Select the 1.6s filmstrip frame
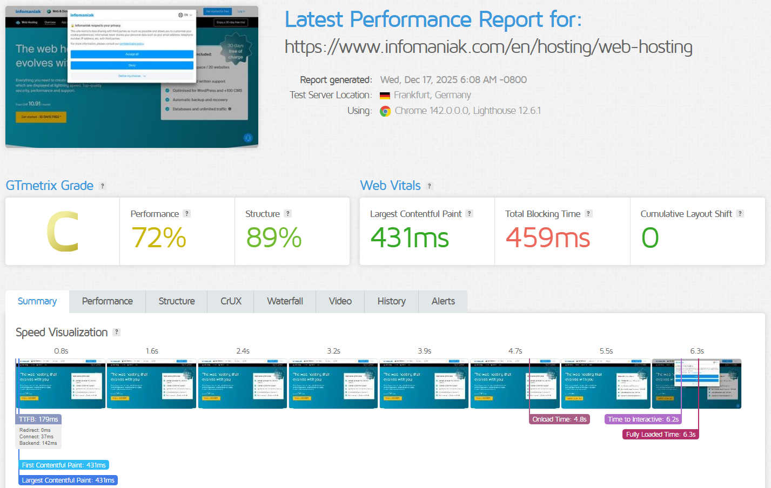 152,384
